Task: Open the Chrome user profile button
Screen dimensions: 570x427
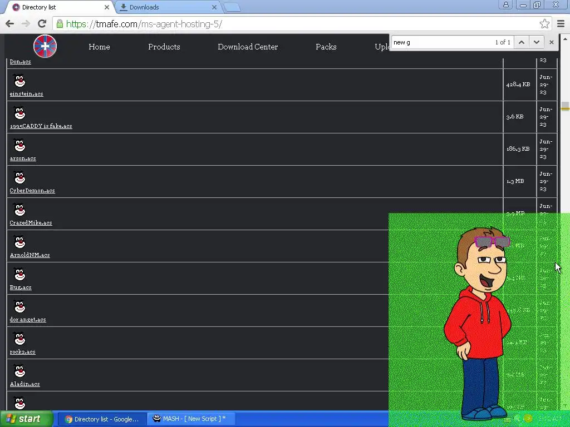Action: pyautogui.click(x=505, y=4)
